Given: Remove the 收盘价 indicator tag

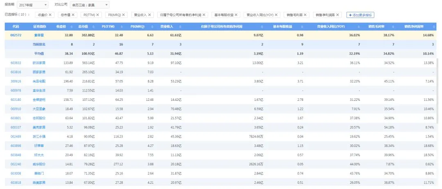Looking at the screenshot, I should [50, 15].
